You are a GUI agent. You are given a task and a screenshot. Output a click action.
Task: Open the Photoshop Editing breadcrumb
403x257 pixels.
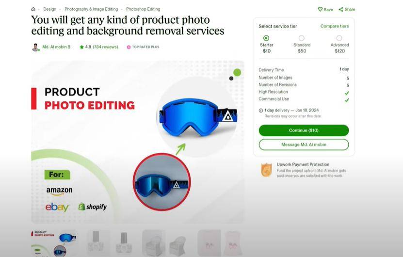143,9
